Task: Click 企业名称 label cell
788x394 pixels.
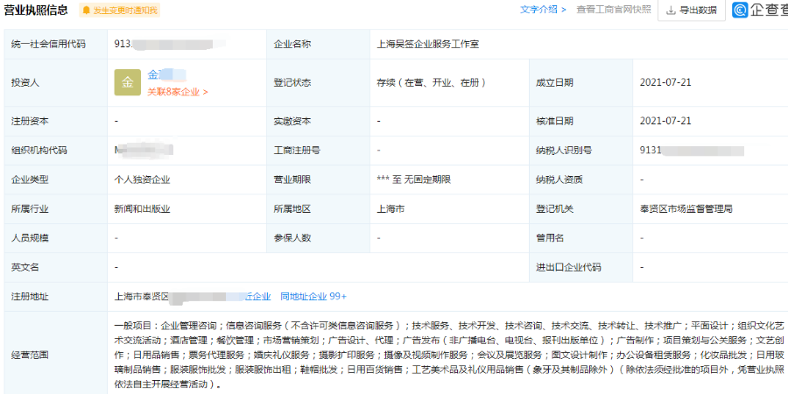Action: [318, 45]
